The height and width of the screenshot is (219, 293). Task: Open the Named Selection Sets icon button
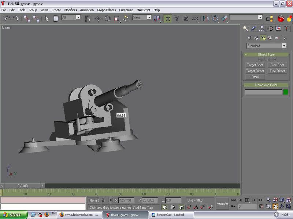(270, 19)
